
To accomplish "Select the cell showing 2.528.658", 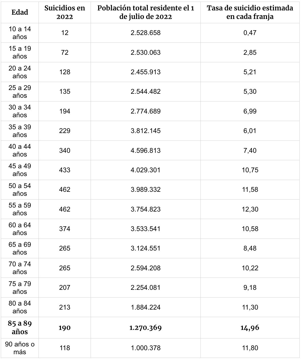I will pyautogui.click(x=146, y=33).
